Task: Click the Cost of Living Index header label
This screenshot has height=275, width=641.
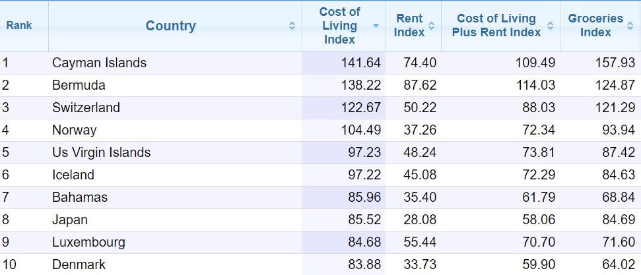Action: click(x=339, y=25)
